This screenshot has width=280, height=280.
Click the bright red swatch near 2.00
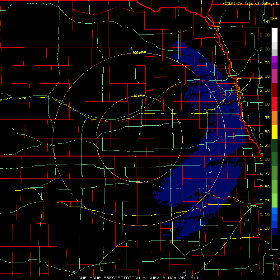click(x=275, y=104)
